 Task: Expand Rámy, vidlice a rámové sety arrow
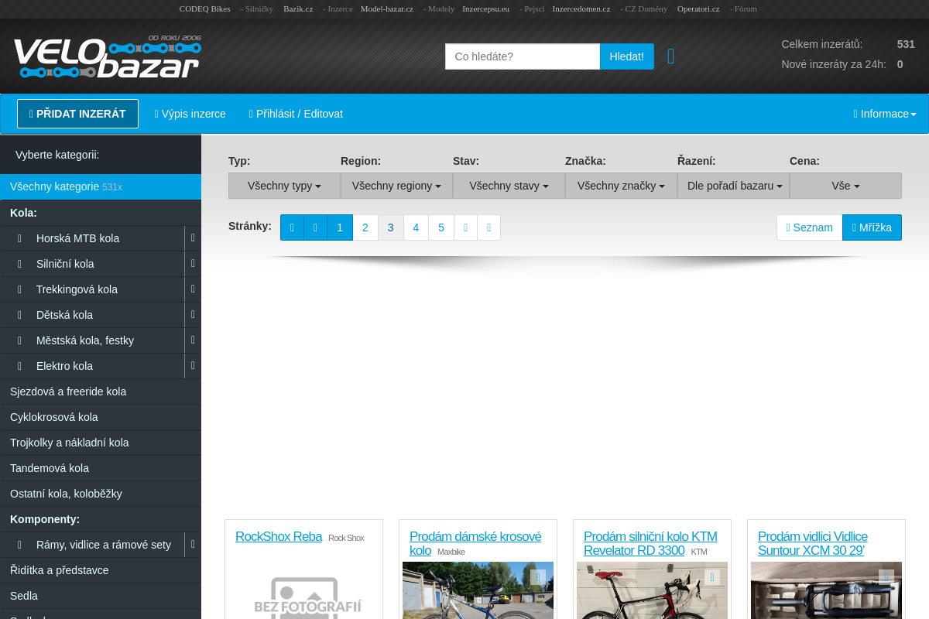tap(193, 545)
